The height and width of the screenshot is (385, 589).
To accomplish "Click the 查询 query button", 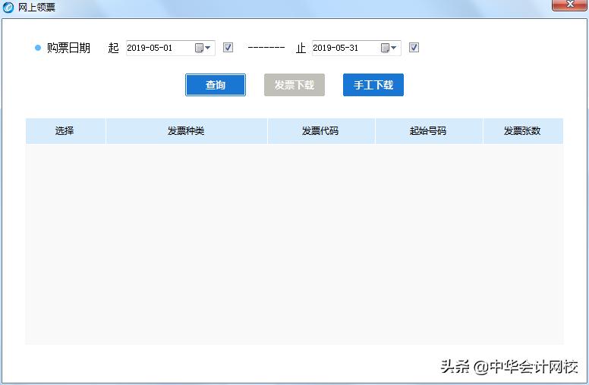I will (216, 85).
